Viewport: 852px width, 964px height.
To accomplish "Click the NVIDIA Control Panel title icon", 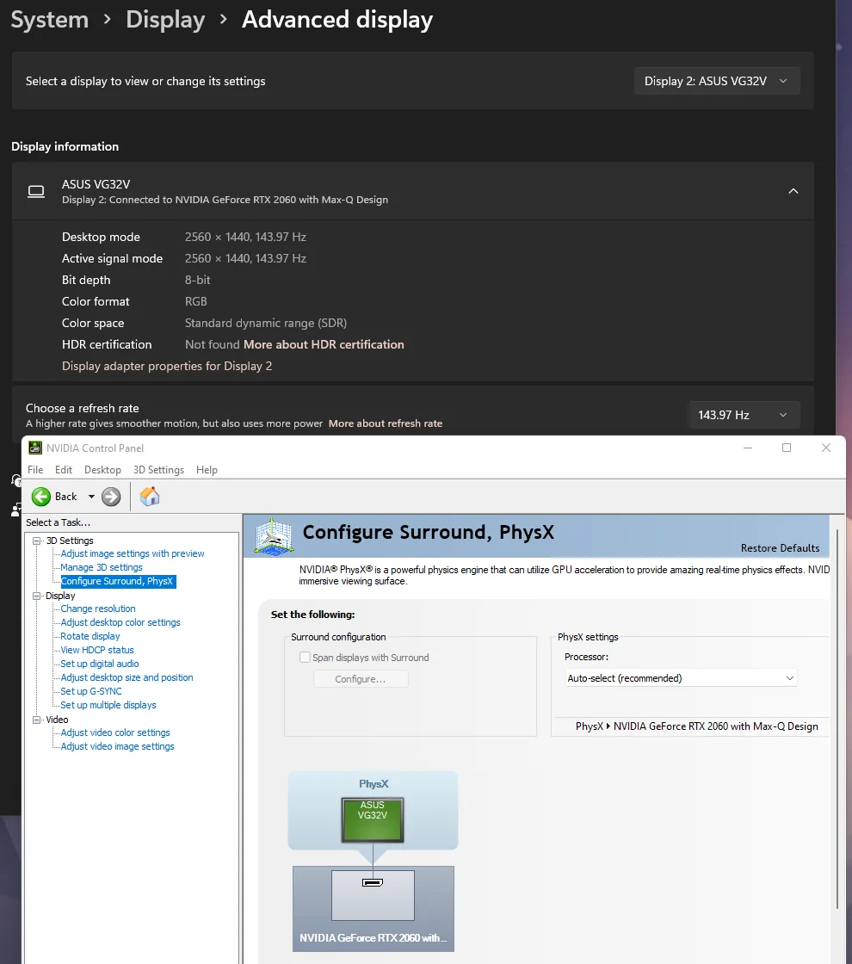I will [35, 448].
